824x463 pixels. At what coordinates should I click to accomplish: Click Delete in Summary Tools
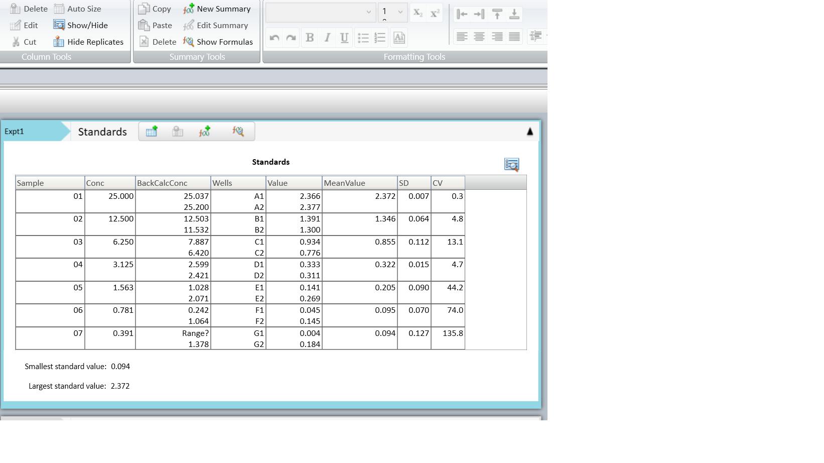158,42
